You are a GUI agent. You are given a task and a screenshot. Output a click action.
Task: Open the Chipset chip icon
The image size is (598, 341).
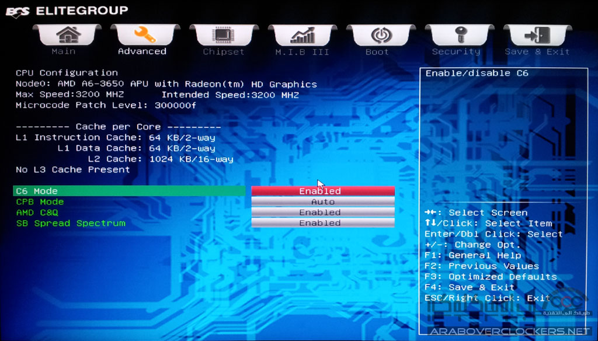[x=224, y=36]
